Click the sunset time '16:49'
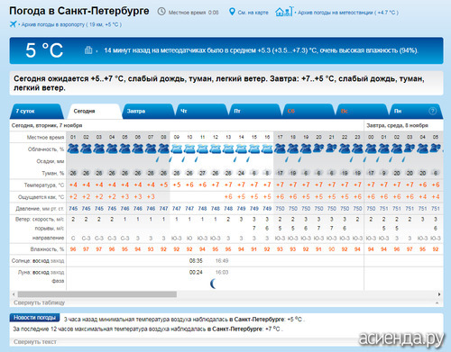Image resolution: width=451 pixels, height=352 pixels. pos(222,260)
